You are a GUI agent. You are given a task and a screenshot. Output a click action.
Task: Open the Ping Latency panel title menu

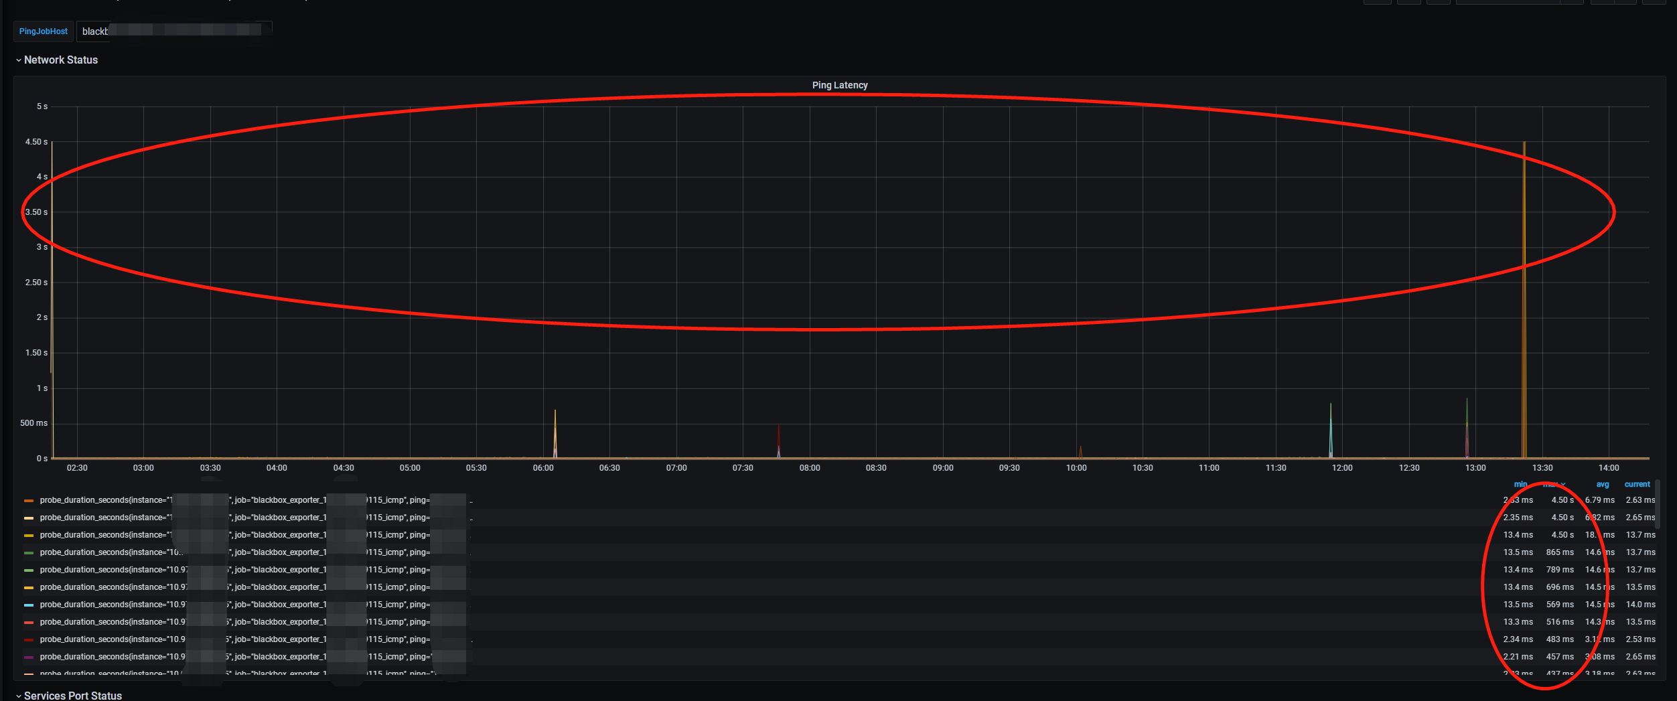click(839, 85)
